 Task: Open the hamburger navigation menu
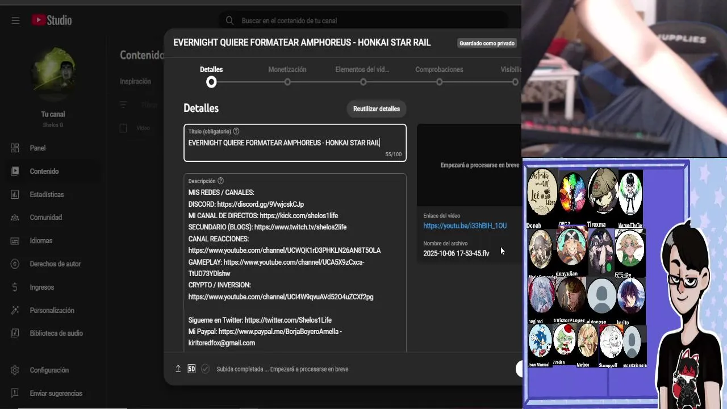[x=15, y=20]
